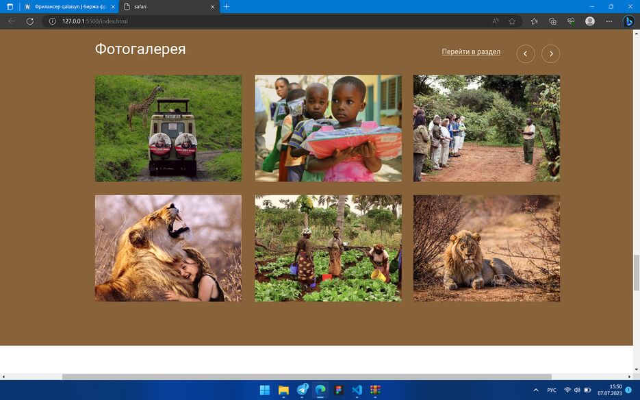Go back to previous page

coord(12,21)
